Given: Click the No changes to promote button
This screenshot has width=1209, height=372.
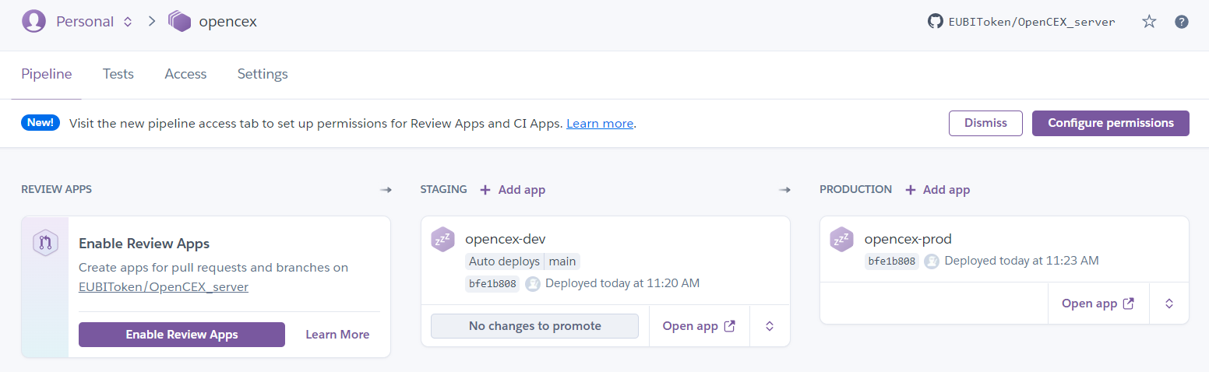Looking at the screenshot, I should pos(534,326).
